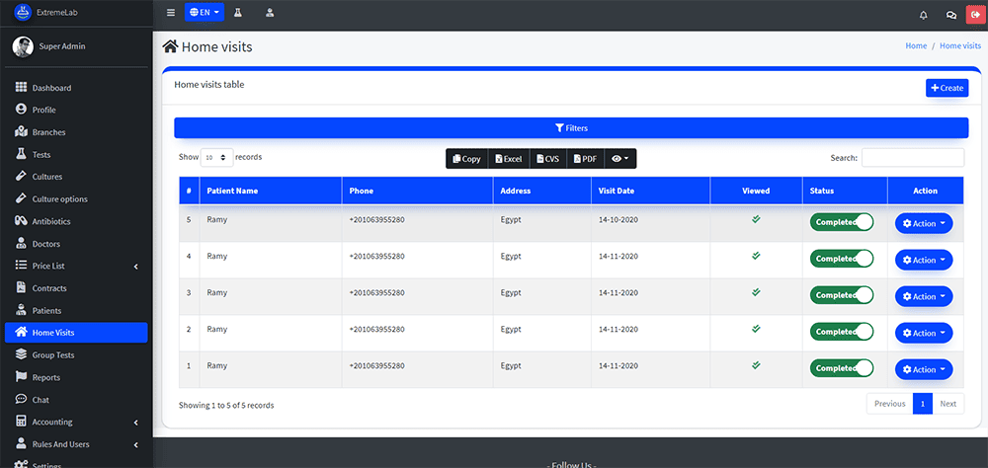Toggle Completed status switch for visit 1
Image resolution: width=988 pixels, height=468 pixels.
pos(842,368)
